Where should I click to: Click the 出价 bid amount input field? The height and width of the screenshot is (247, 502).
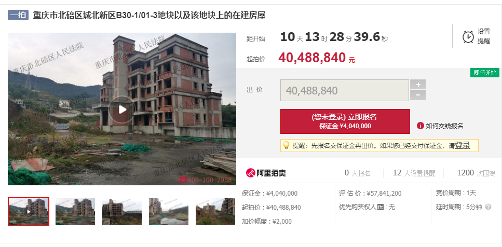[345, 90]
